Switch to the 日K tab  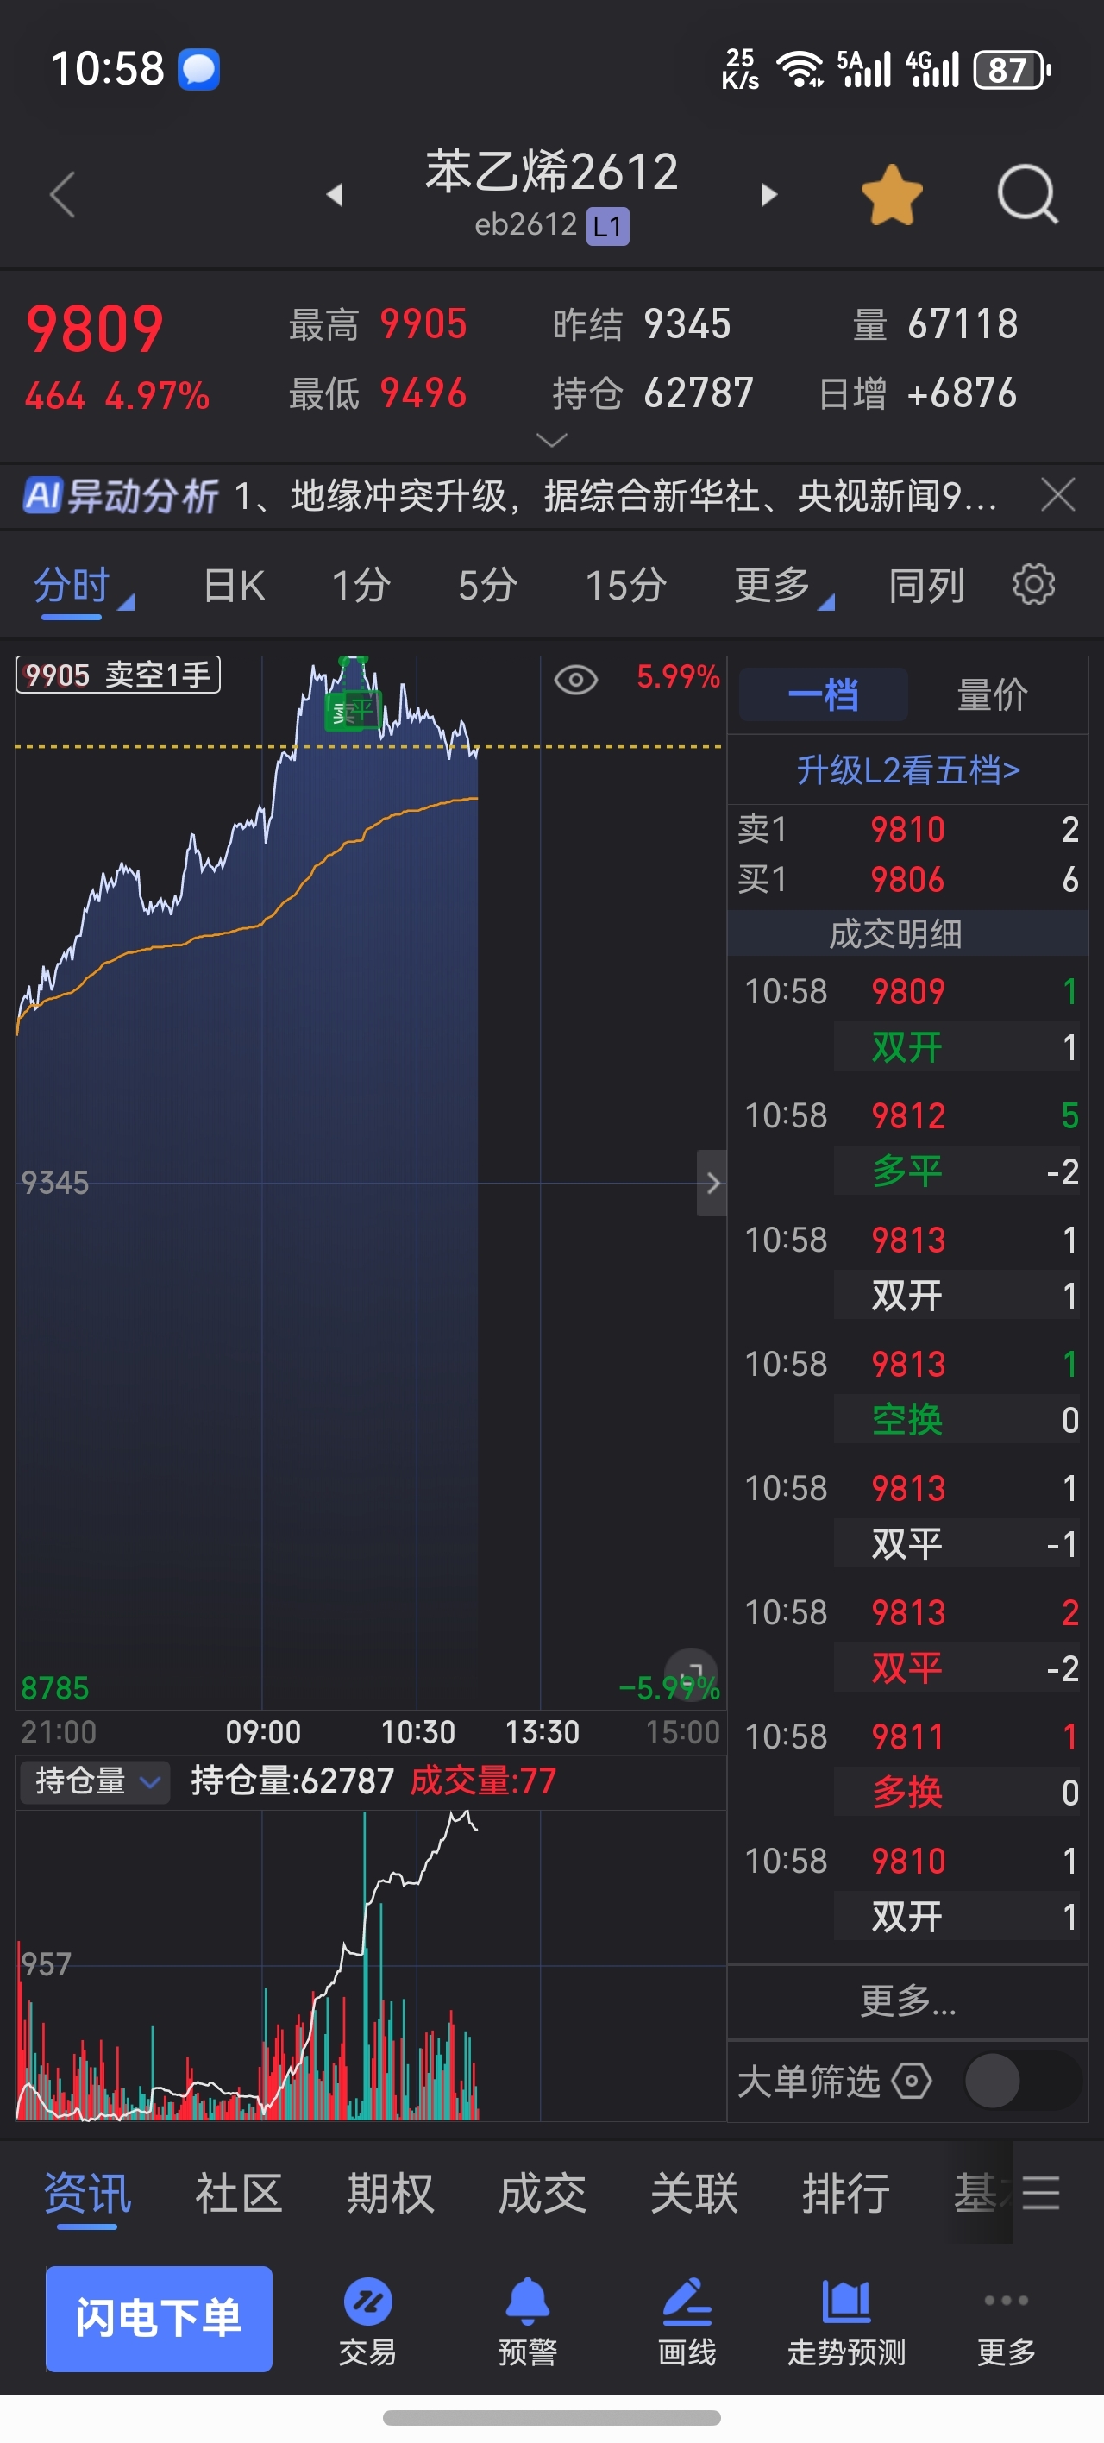click(235, 585)
